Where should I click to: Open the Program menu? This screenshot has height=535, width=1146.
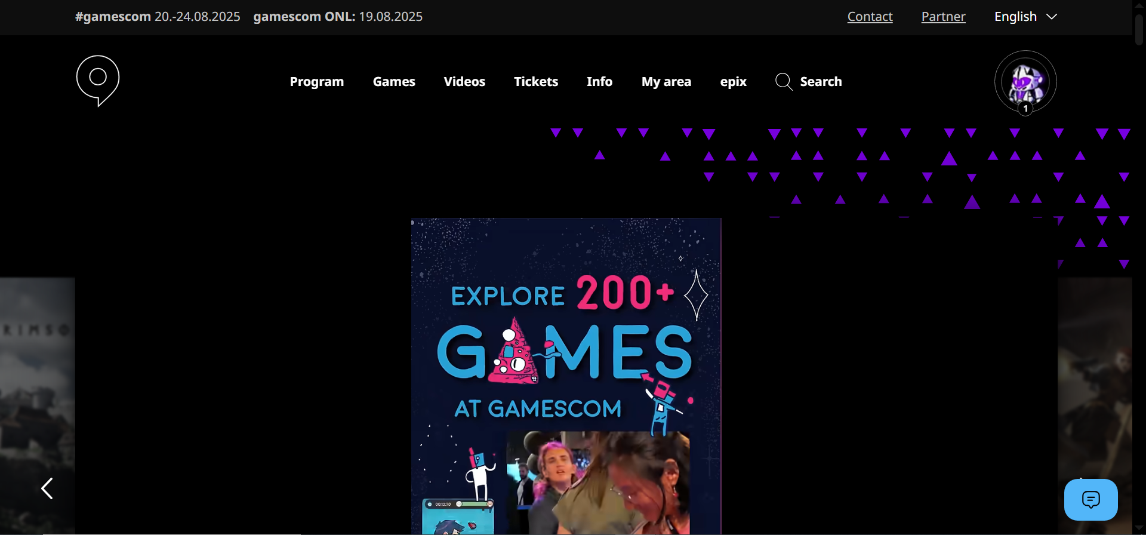[x=317, y=82]
